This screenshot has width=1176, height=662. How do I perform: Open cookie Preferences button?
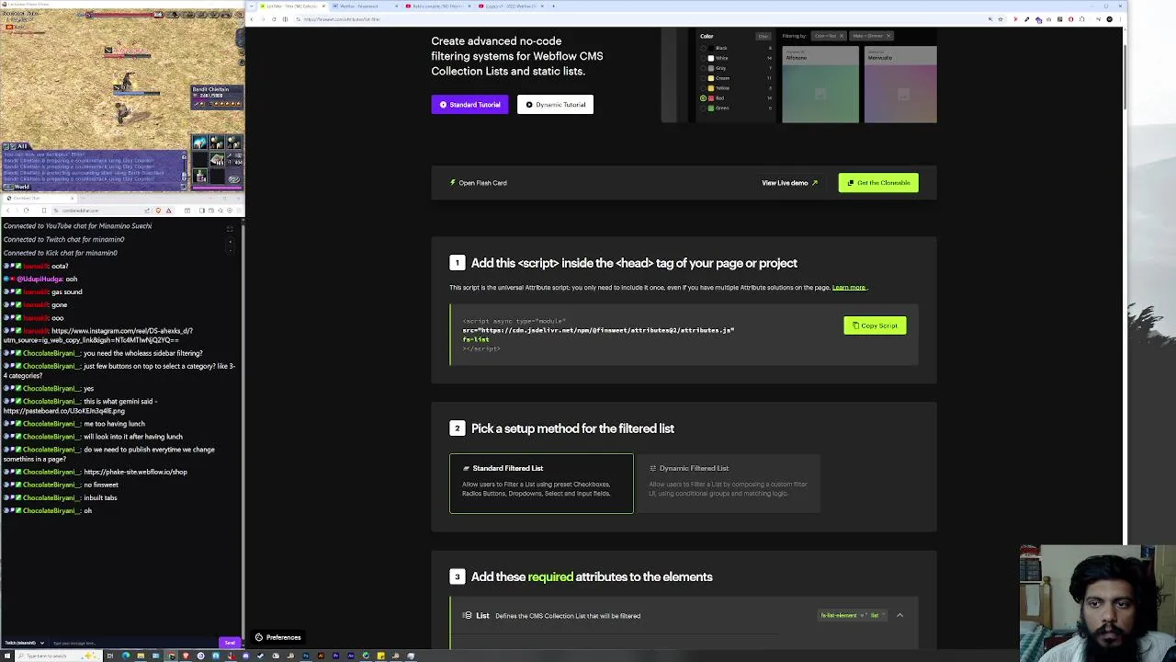277,637
